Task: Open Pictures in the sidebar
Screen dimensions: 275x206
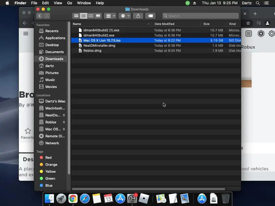Action: coord(50,73)
